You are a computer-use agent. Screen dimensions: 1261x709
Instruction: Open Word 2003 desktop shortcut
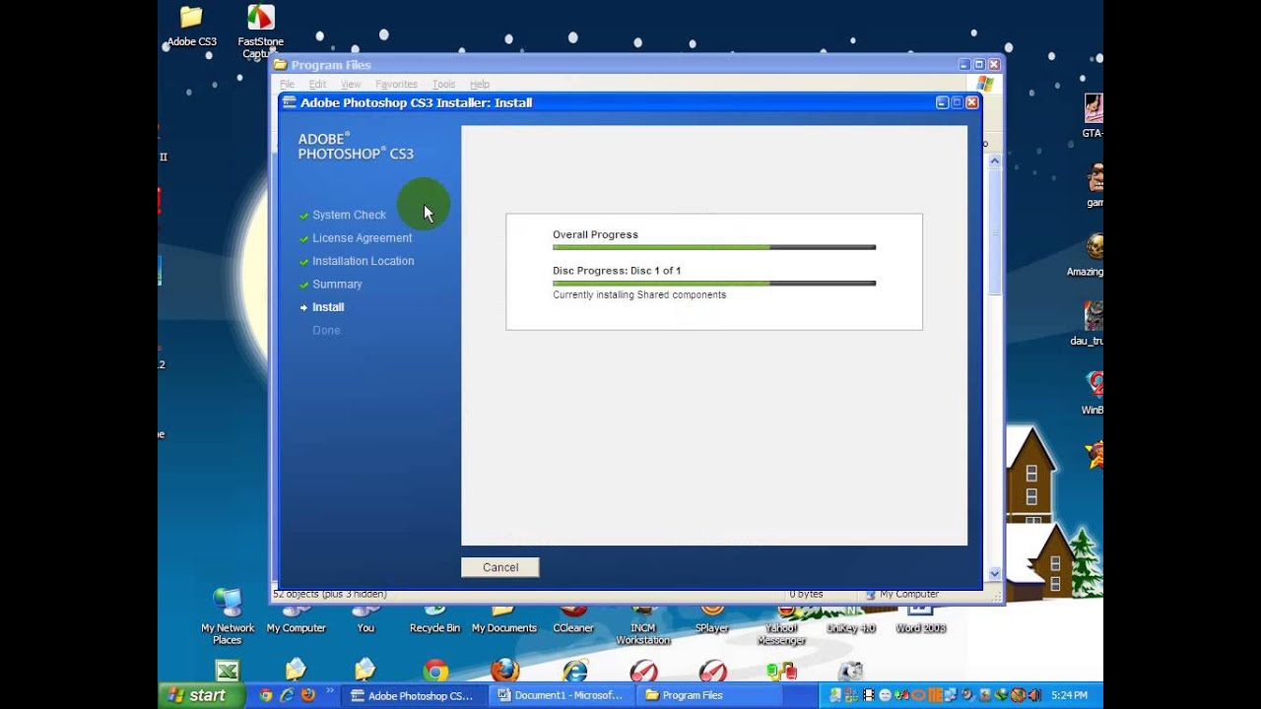pos(920,620)
